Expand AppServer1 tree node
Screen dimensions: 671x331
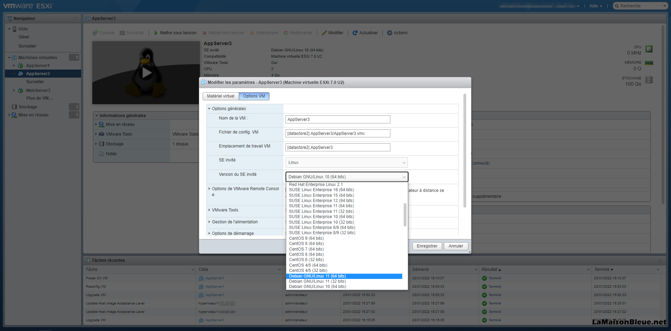[14, 66]
